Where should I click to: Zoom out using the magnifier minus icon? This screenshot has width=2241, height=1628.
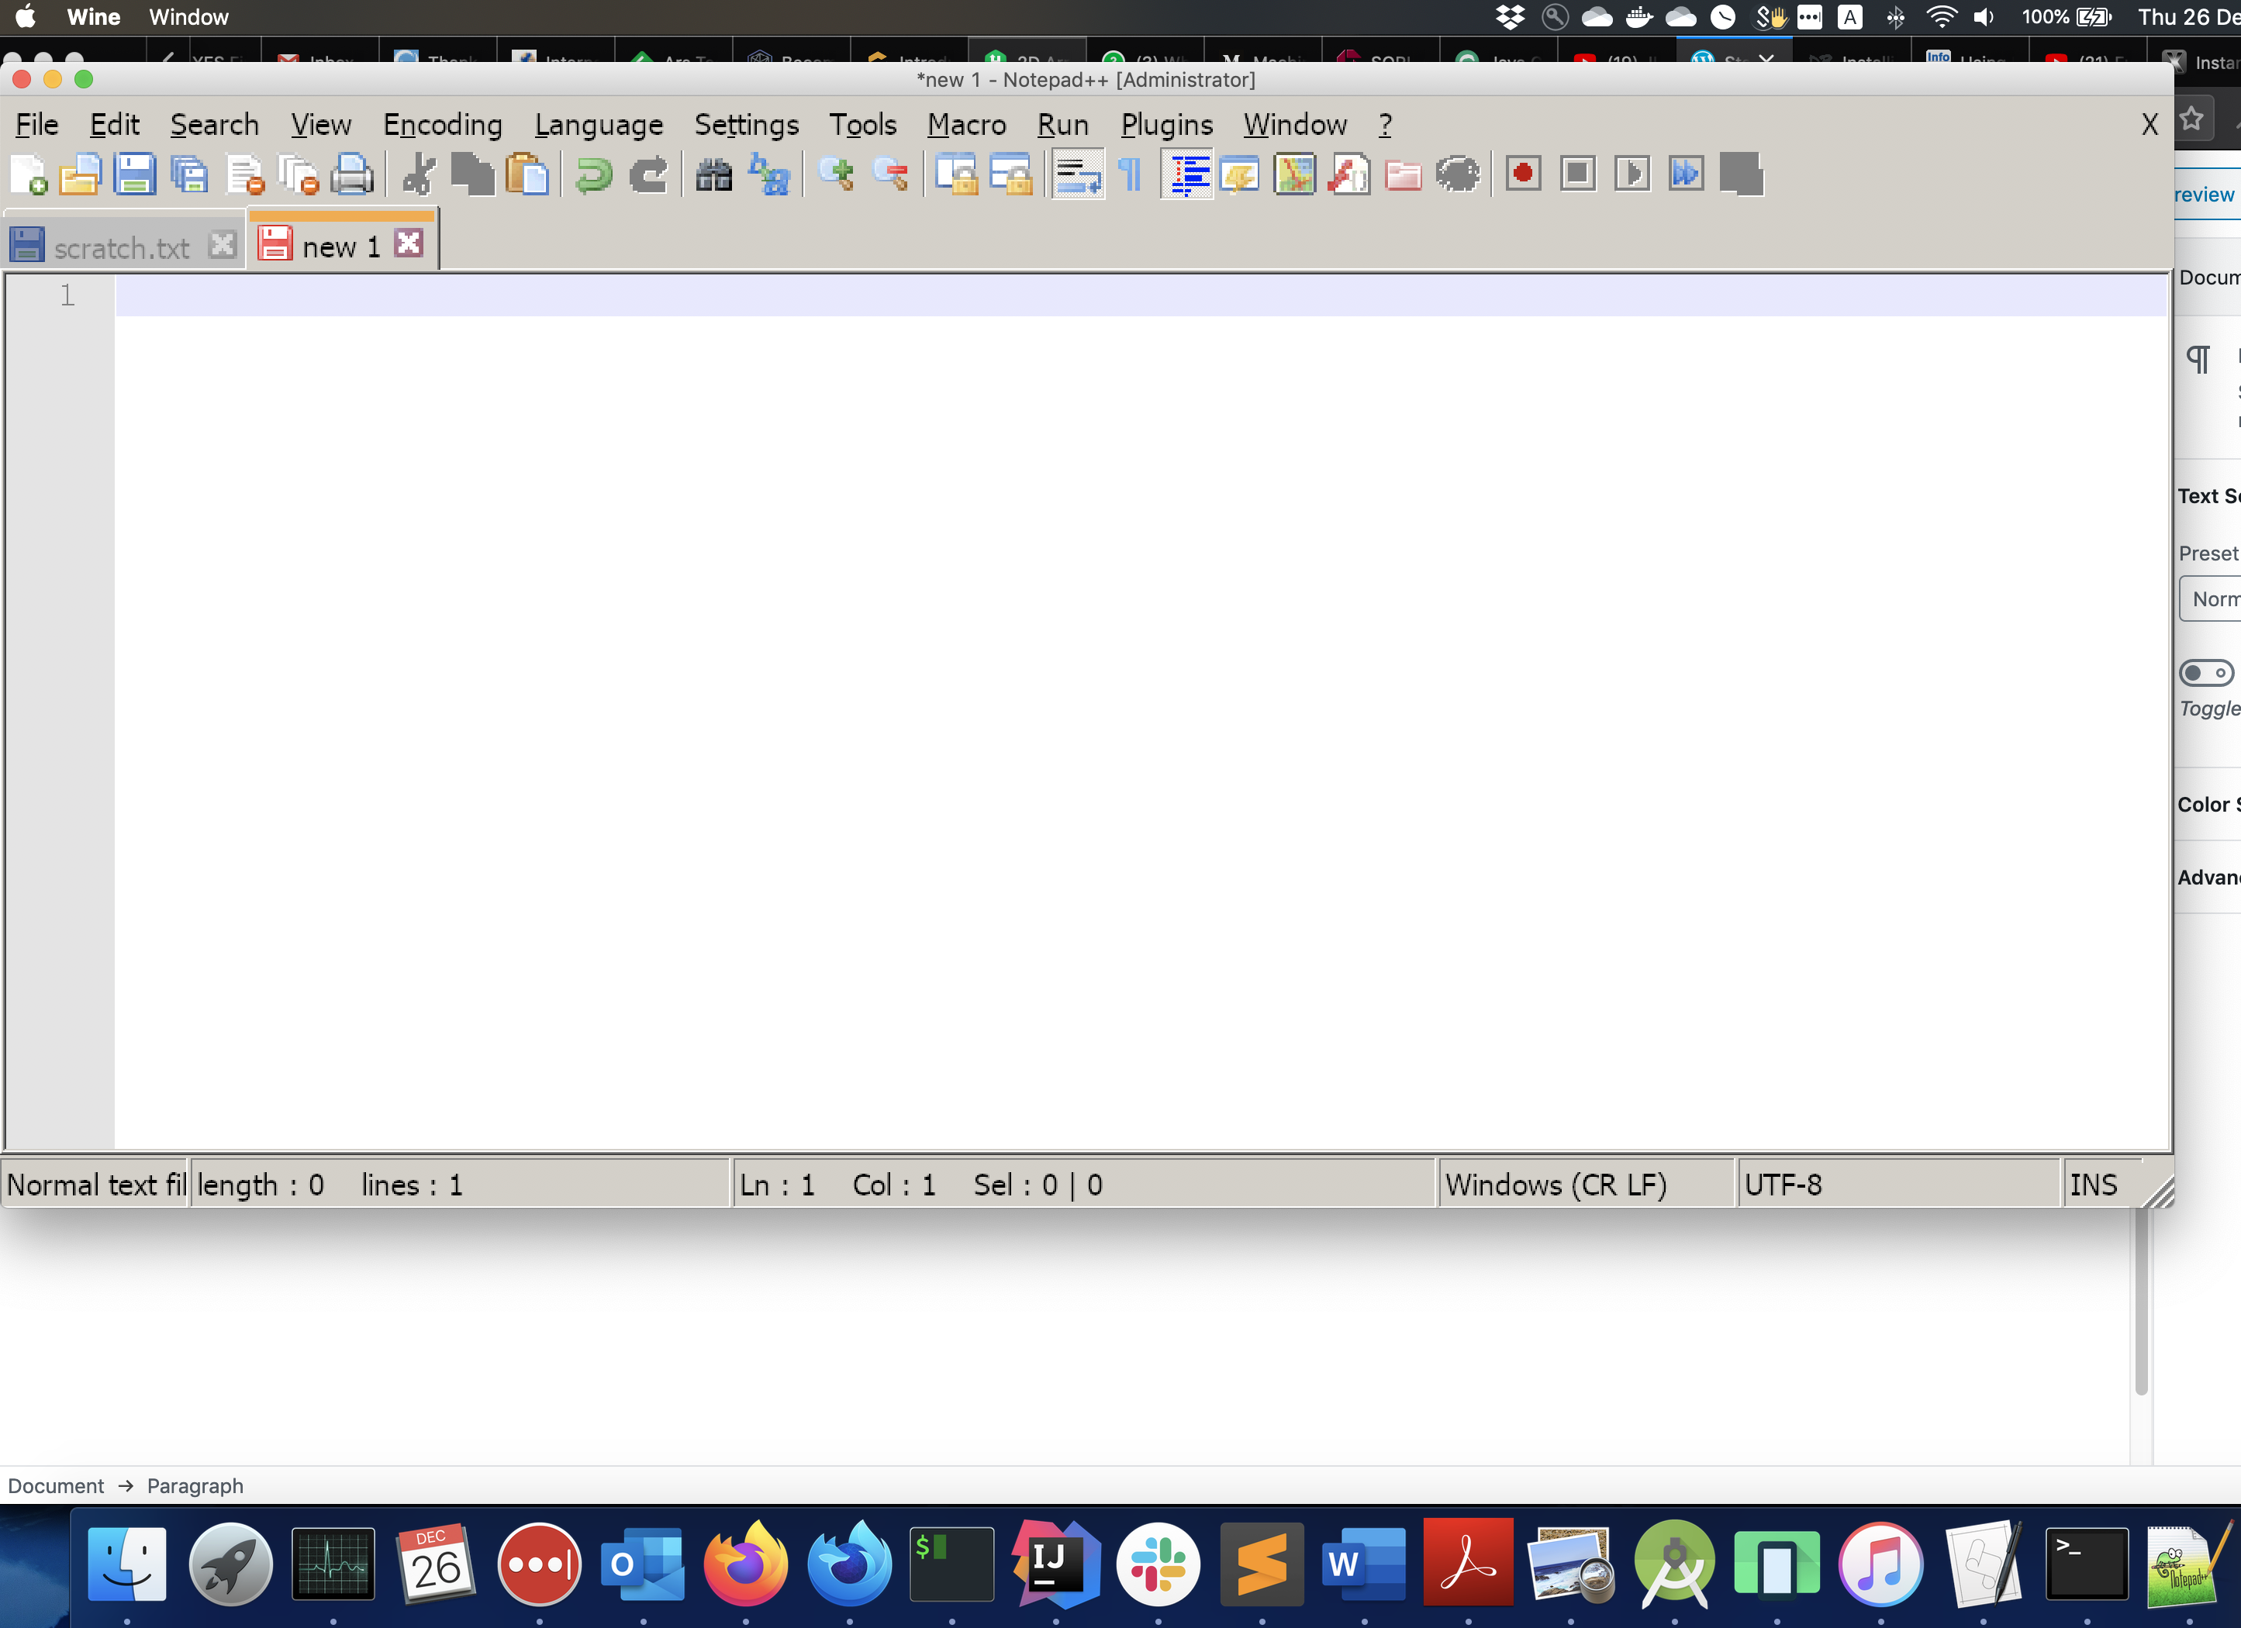coord(890,175)
